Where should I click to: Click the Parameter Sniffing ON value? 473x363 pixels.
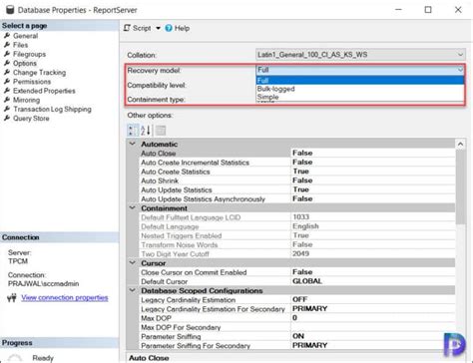pos(373,336)
